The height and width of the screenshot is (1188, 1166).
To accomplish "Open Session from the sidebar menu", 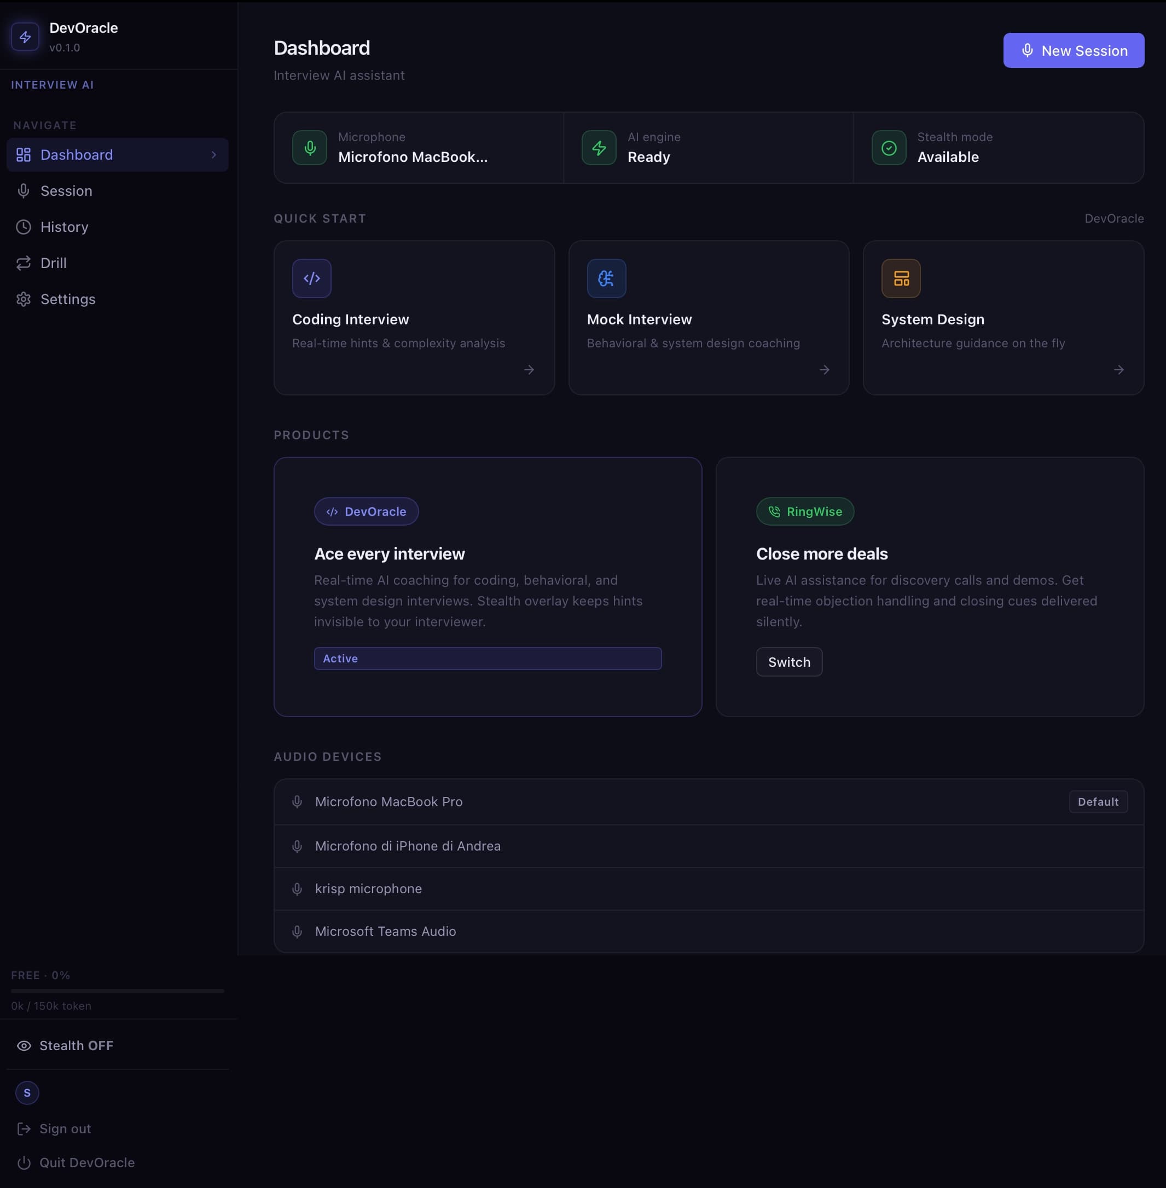I will (66, 190).
